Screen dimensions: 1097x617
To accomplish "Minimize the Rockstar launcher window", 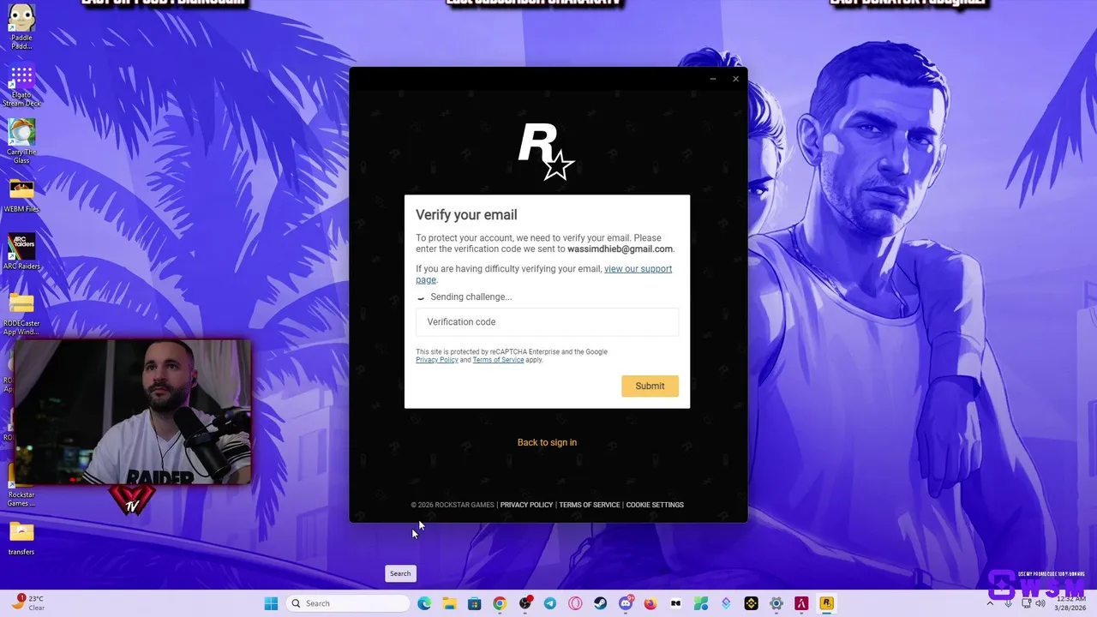I will (713, 79).
